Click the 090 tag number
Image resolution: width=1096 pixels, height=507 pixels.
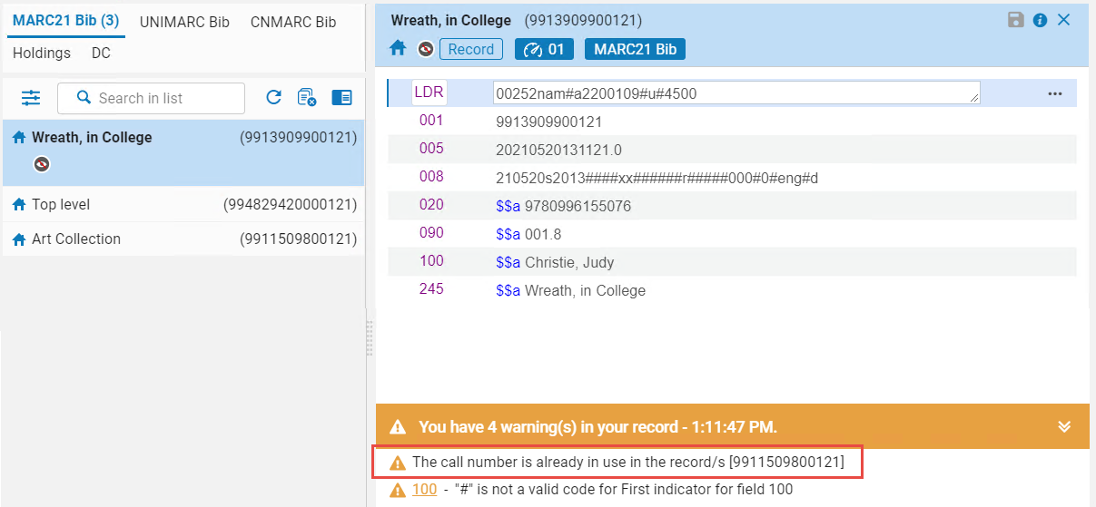coord(431,232)
